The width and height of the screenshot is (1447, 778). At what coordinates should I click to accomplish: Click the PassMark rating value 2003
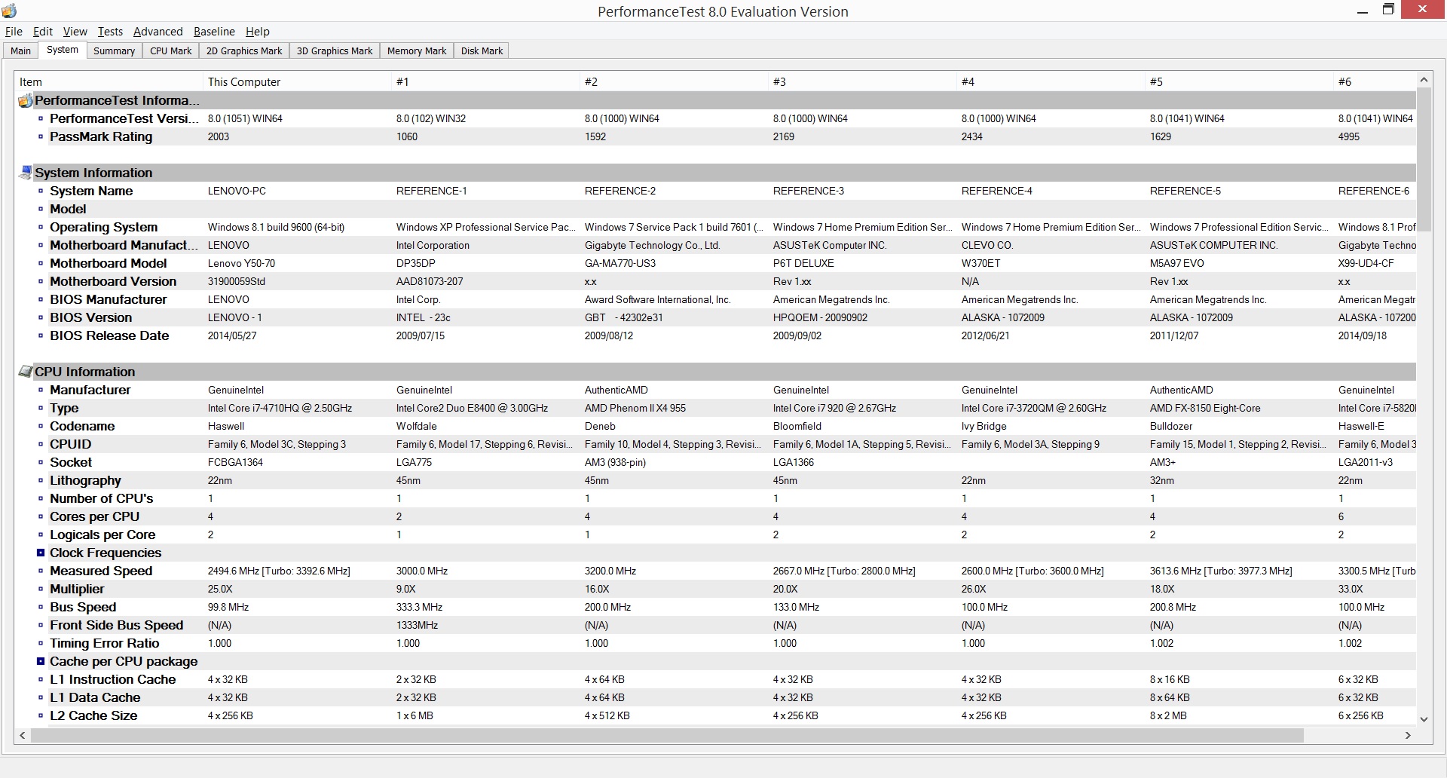pos(219,136)
